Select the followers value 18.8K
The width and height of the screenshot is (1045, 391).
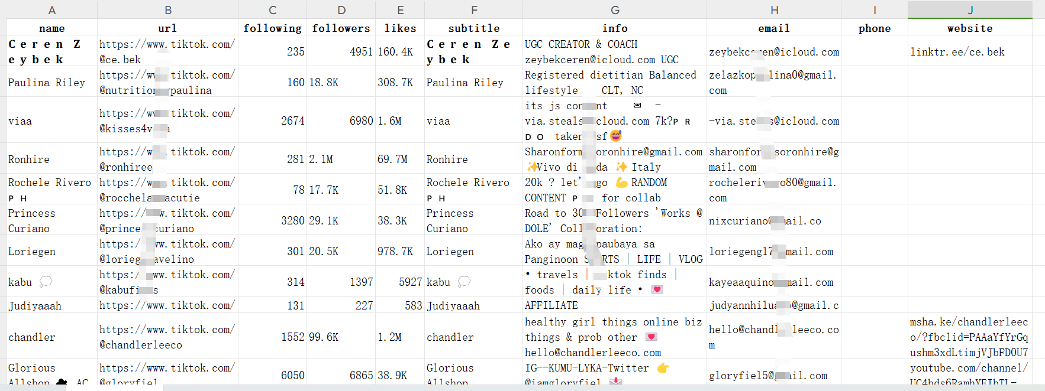pyautogui.click(x=341, y=82)
